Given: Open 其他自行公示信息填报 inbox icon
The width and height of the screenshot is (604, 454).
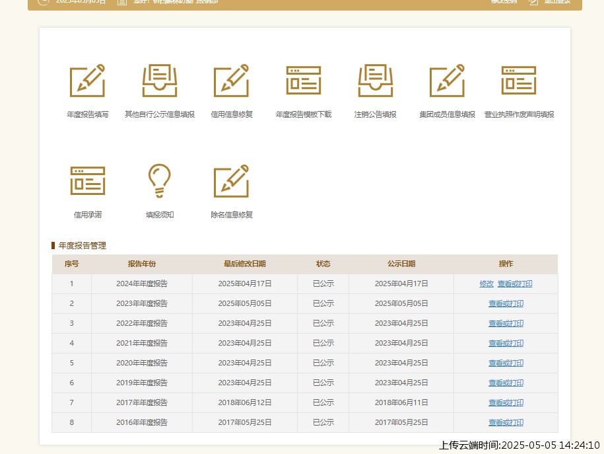Looking at the screenshot, I should 160,80.
